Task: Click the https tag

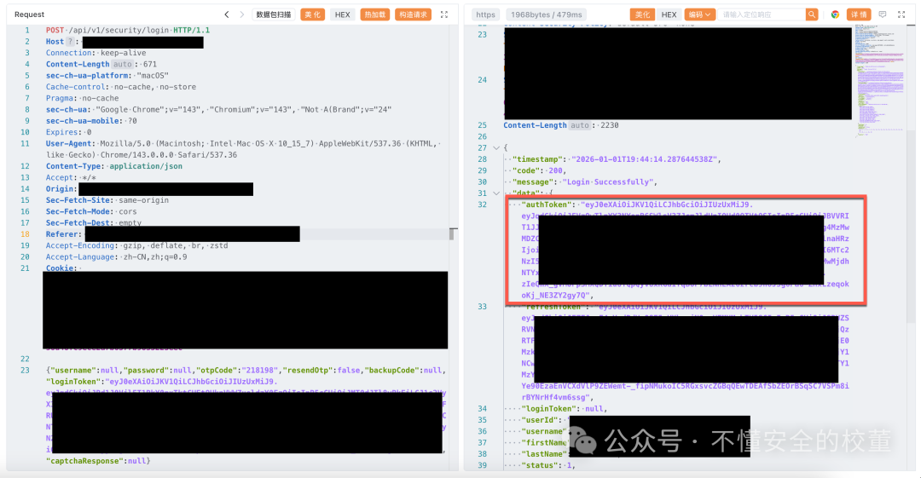Action: [486, 14]
